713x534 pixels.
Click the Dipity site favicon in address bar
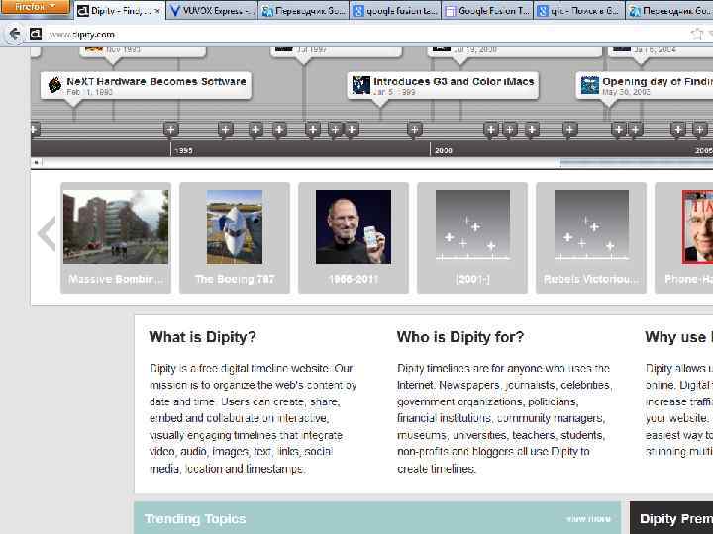pyautogui.click(x=36, y=34)
